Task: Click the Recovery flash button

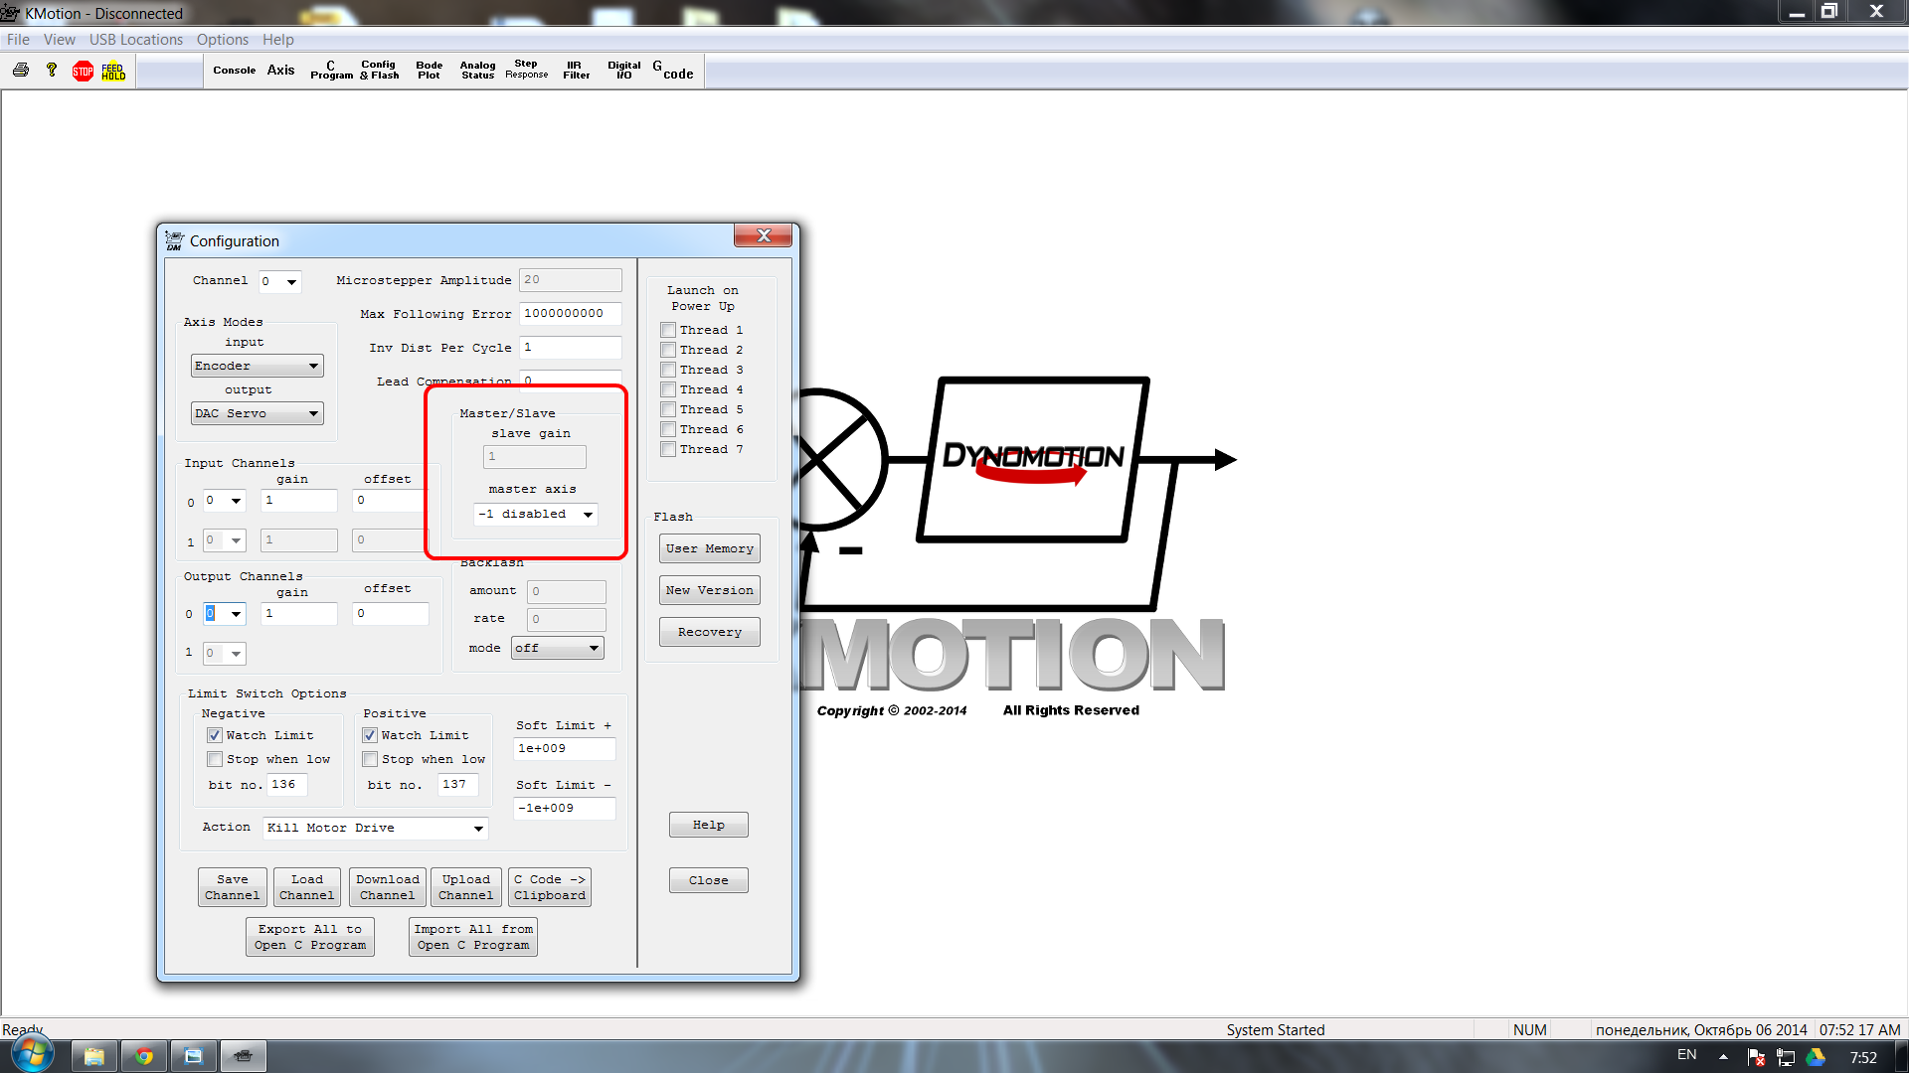Action: click(x=709, y=632)
